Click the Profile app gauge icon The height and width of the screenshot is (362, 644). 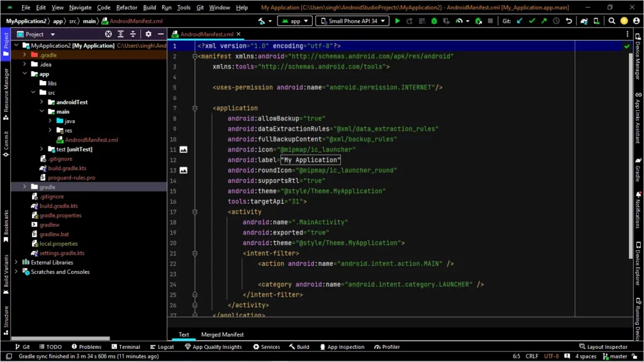click(x=458, y=21)
